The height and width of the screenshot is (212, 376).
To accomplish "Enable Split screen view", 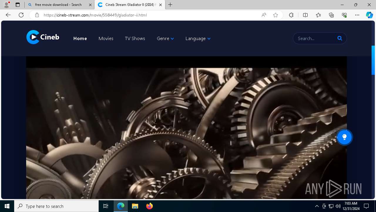I will click(x=305, y=15).
